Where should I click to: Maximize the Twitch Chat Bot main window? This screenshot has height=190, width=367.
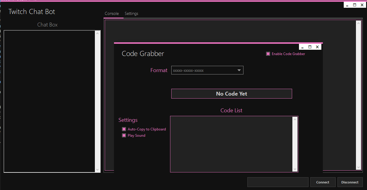point(355,5)
